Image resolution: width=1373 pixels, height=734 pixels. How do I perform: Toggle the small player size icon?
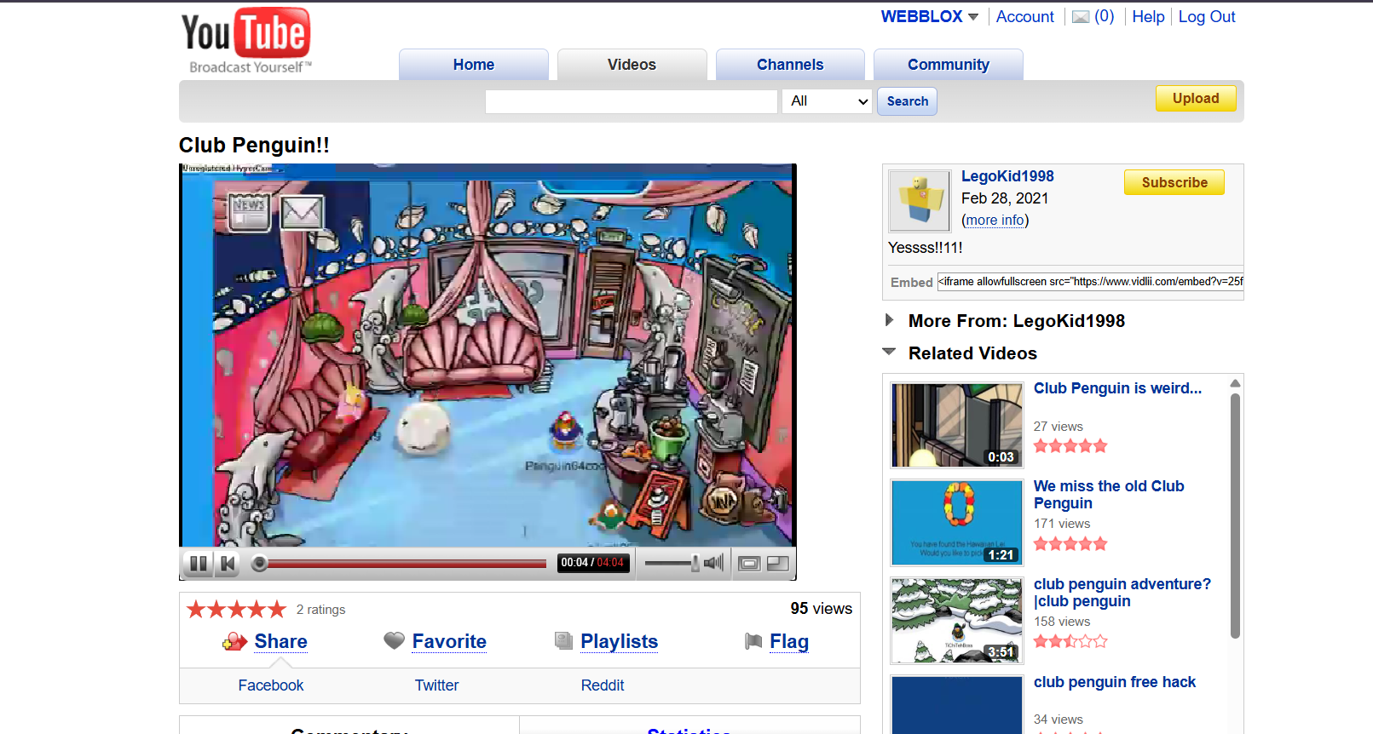(749, 564)
